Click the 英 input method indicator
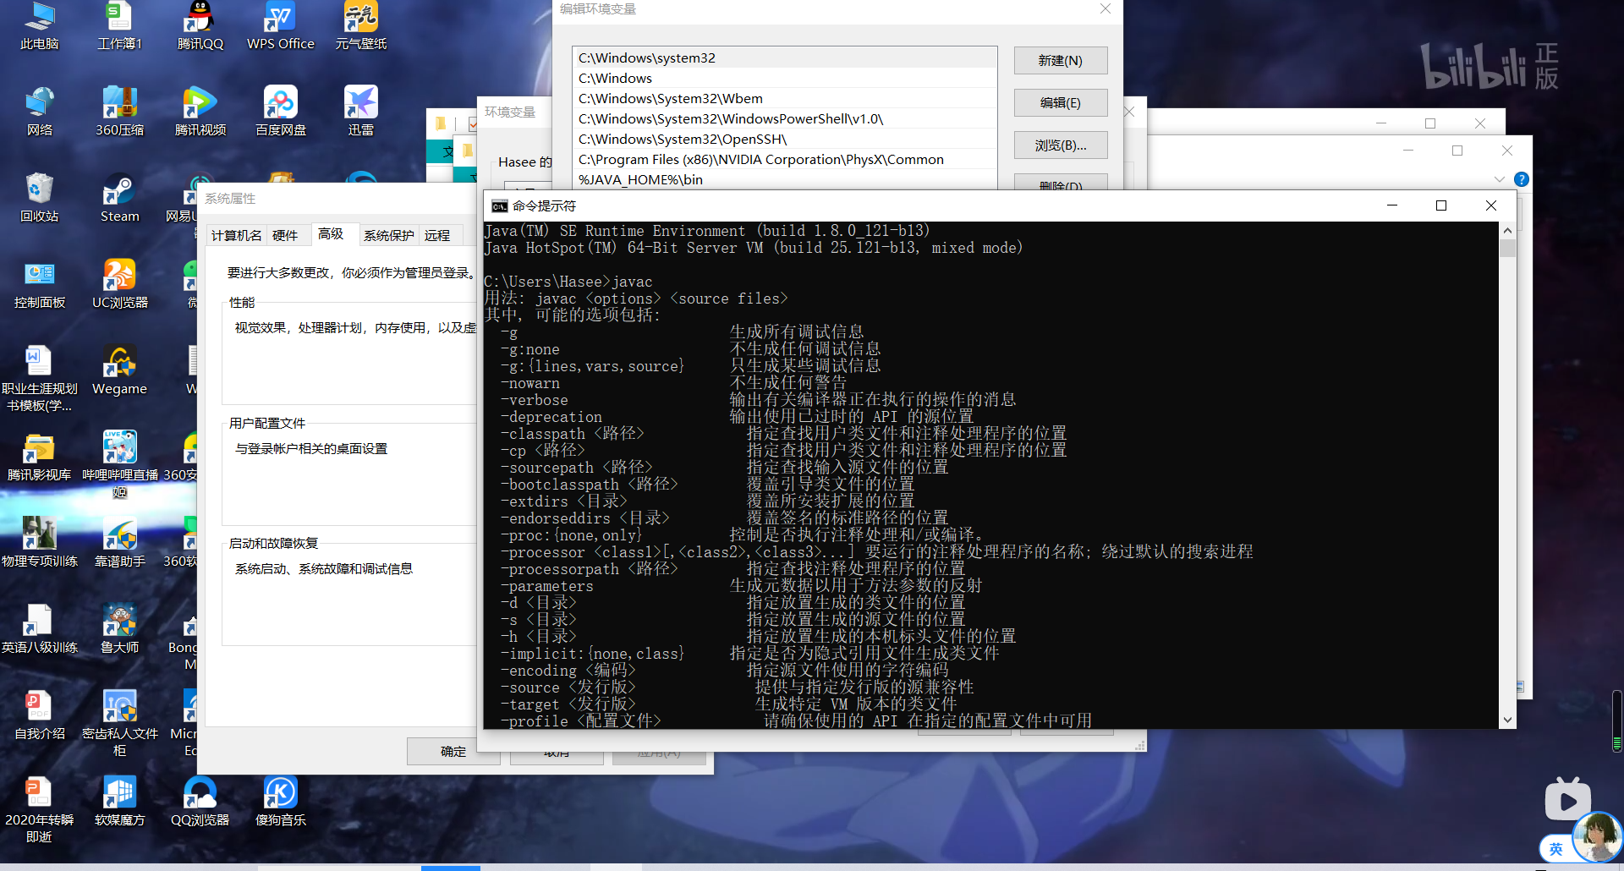Viewport: 1624px width, 871px height. tap(1555, 849)
